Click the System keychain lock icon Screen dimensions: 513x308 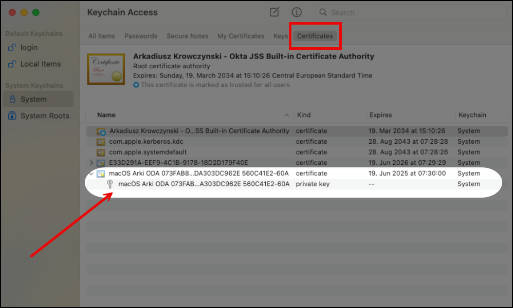click(12, 99)
